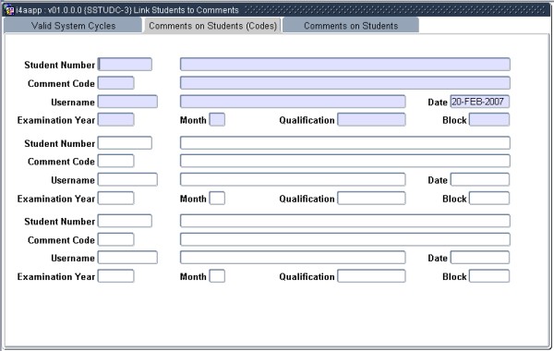Focus the first record's Student Number field
This screenshot has width=554, height=351.
pyautogui.click(x=125, y=65)
